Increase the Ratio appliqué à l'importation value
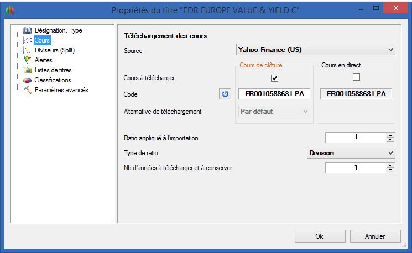The width and height of the screenshot is (412, 253). pyautogui.click(x=390, y=135)
